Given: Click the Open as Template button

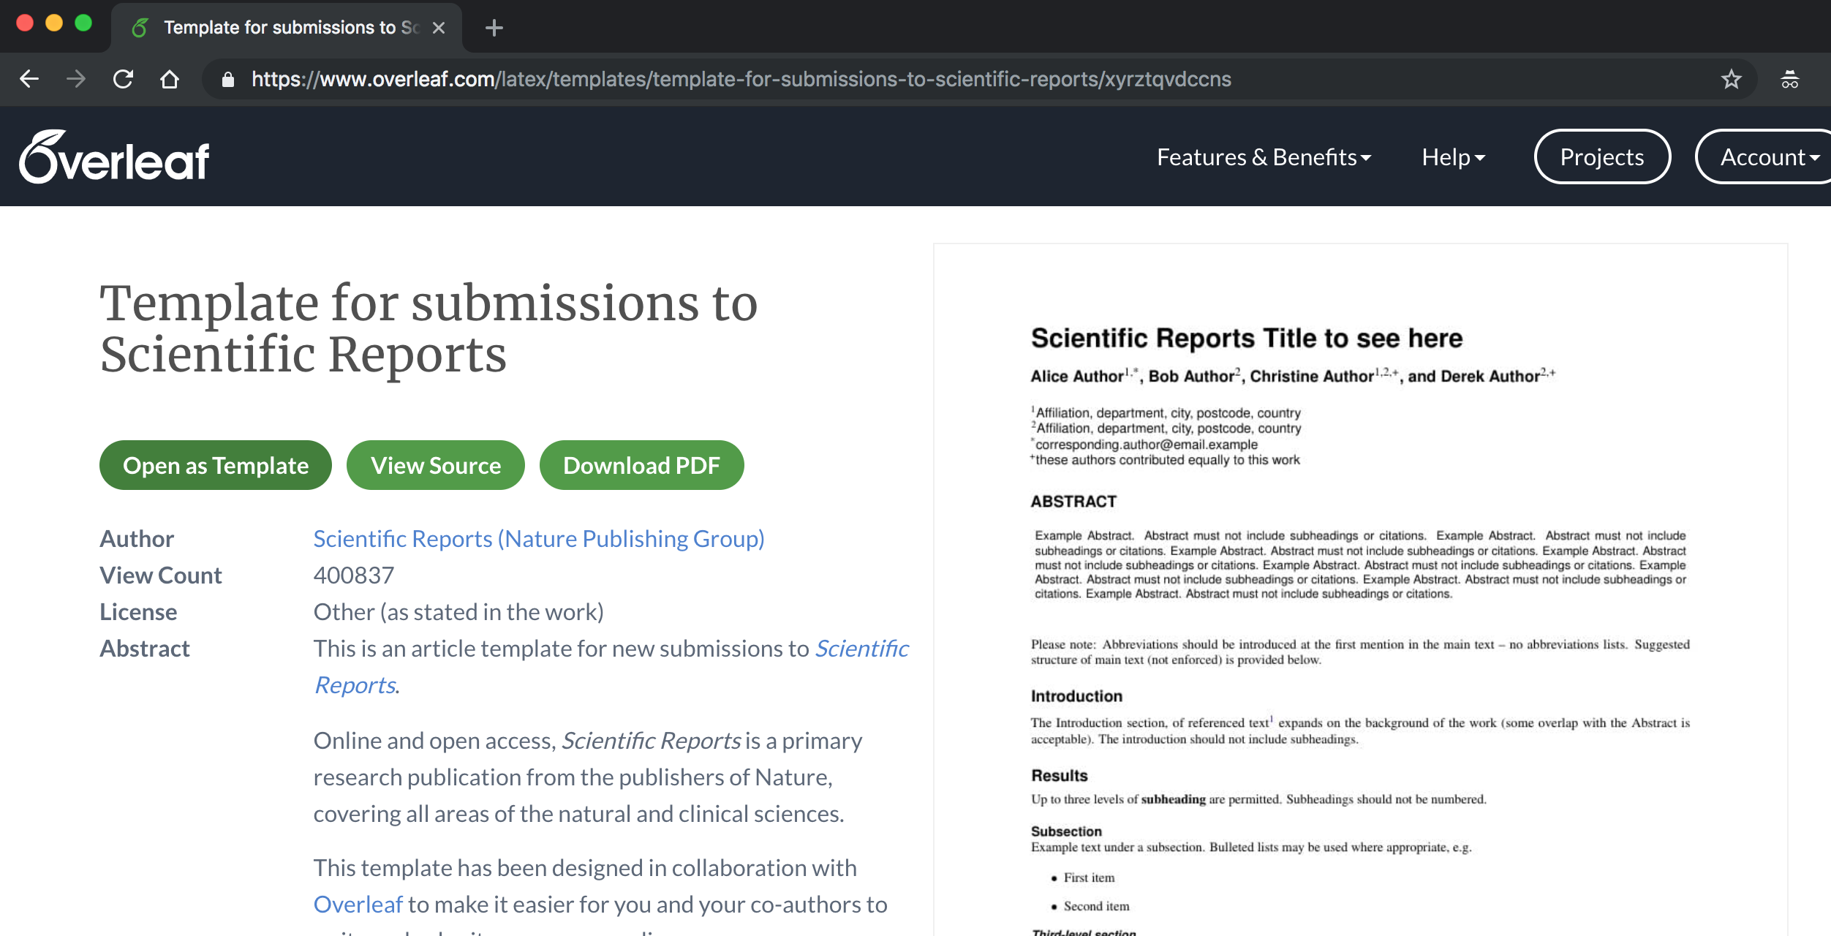Looking at the screenshot, I should tap(215, 464).
